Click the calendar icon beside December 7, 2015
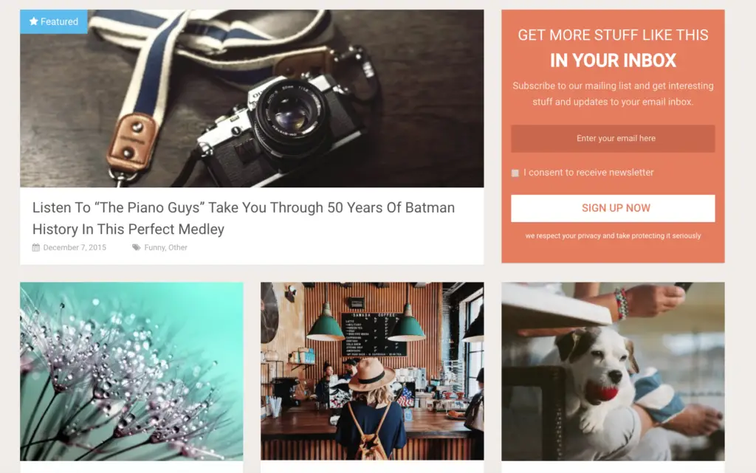Image resolution: width=756 pixels, height=473 pixels. pyautogui.click(x=35, y=248)
